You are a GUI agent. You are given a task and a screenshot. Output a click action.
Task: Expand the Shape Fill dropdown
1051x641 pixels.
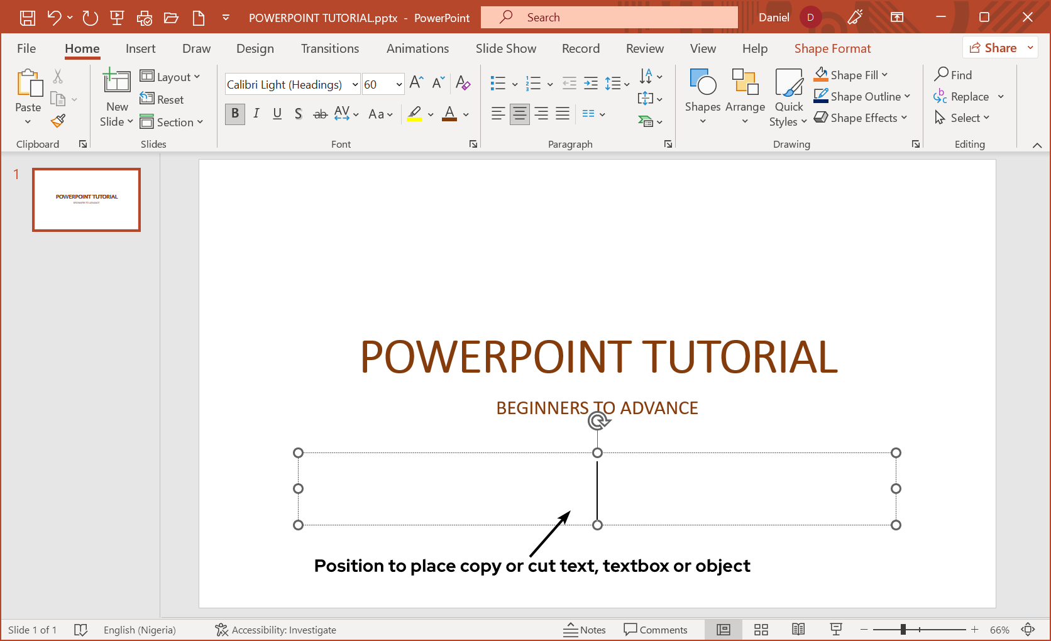coord(885,75)
